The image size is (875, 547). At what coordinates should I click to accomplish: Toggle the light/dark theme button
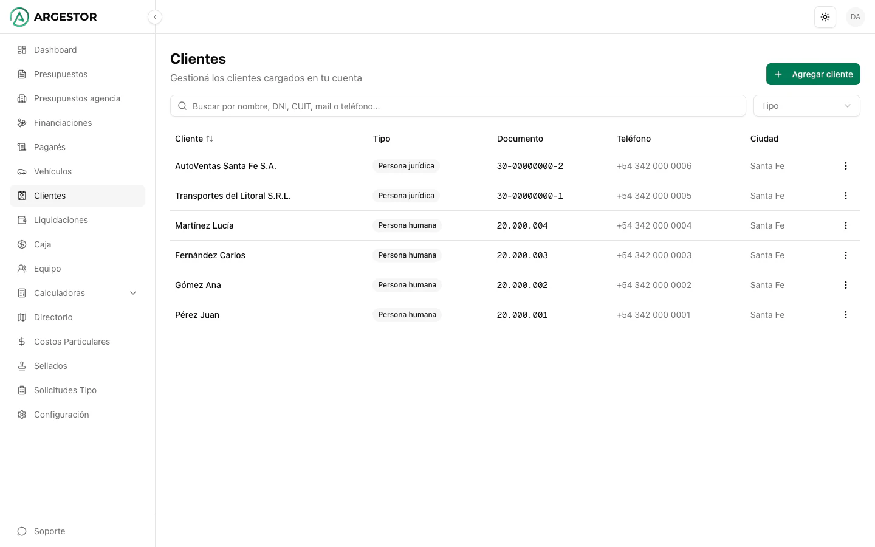click(x=825, y=17)
